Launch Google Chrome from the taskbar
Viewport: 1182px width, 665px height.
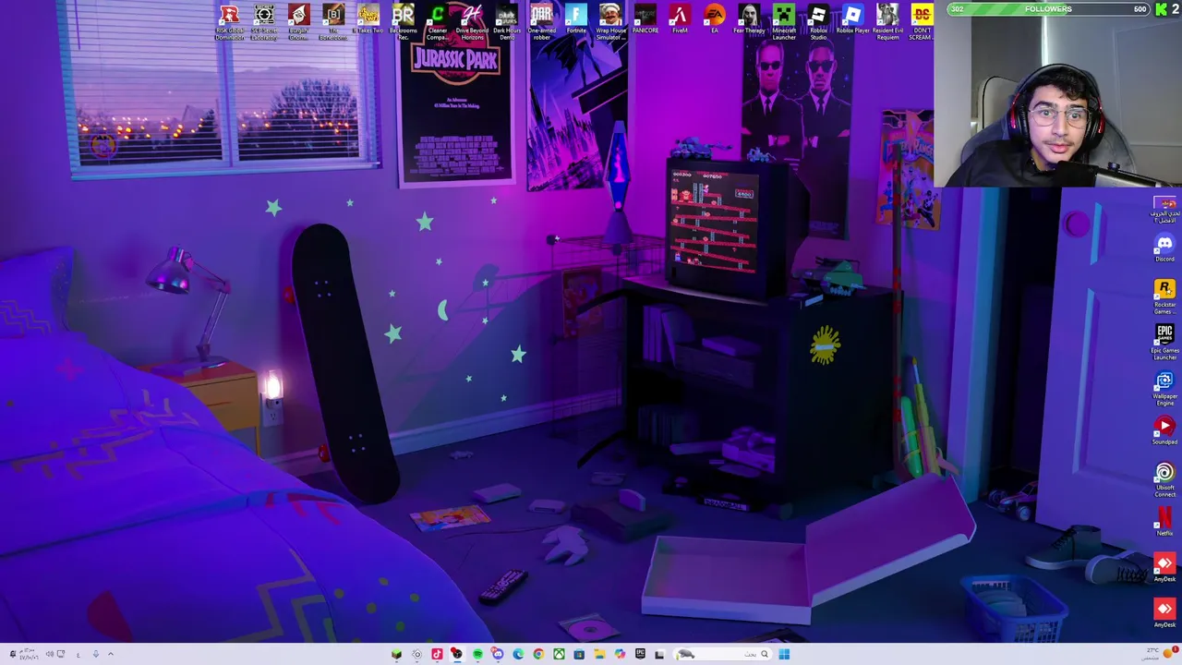pyautogui.click(x=538, y=654)
